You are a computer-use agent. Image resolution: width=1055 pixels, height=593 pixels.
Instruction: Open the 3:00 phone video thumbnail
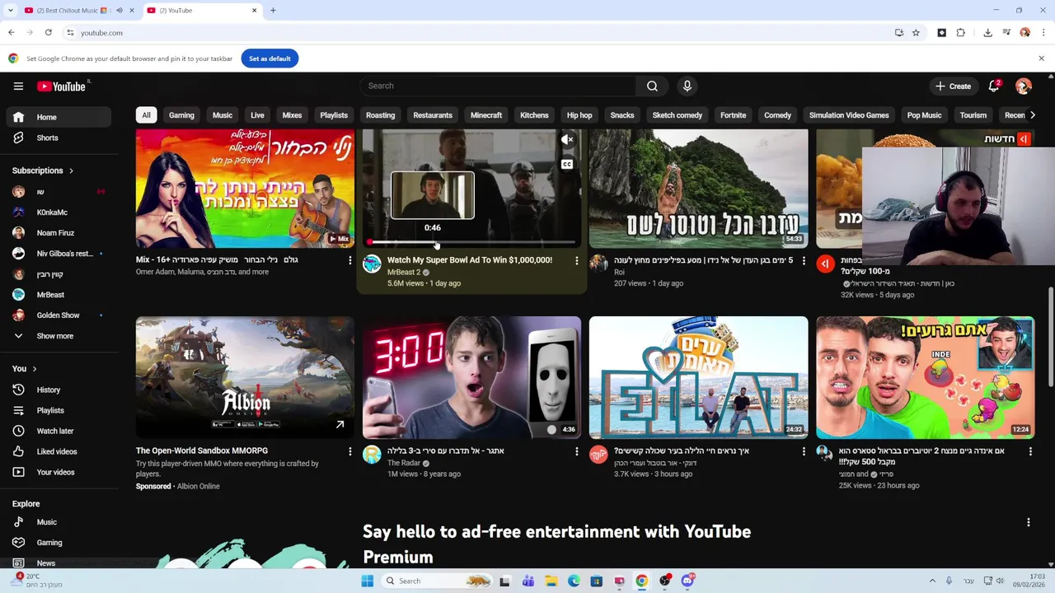click(471, 377)
